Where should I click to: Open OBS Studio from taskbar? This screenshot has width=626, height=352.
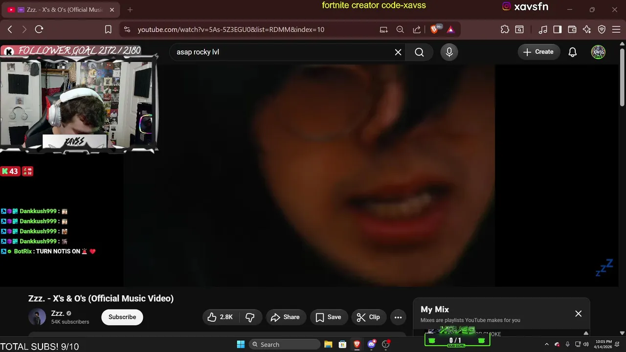click(386, 344)
